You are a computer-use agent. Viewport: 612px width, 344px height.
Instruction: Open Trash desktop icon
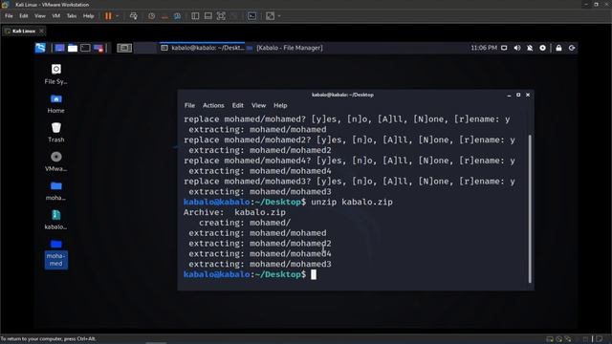click(x=55, y=133)
